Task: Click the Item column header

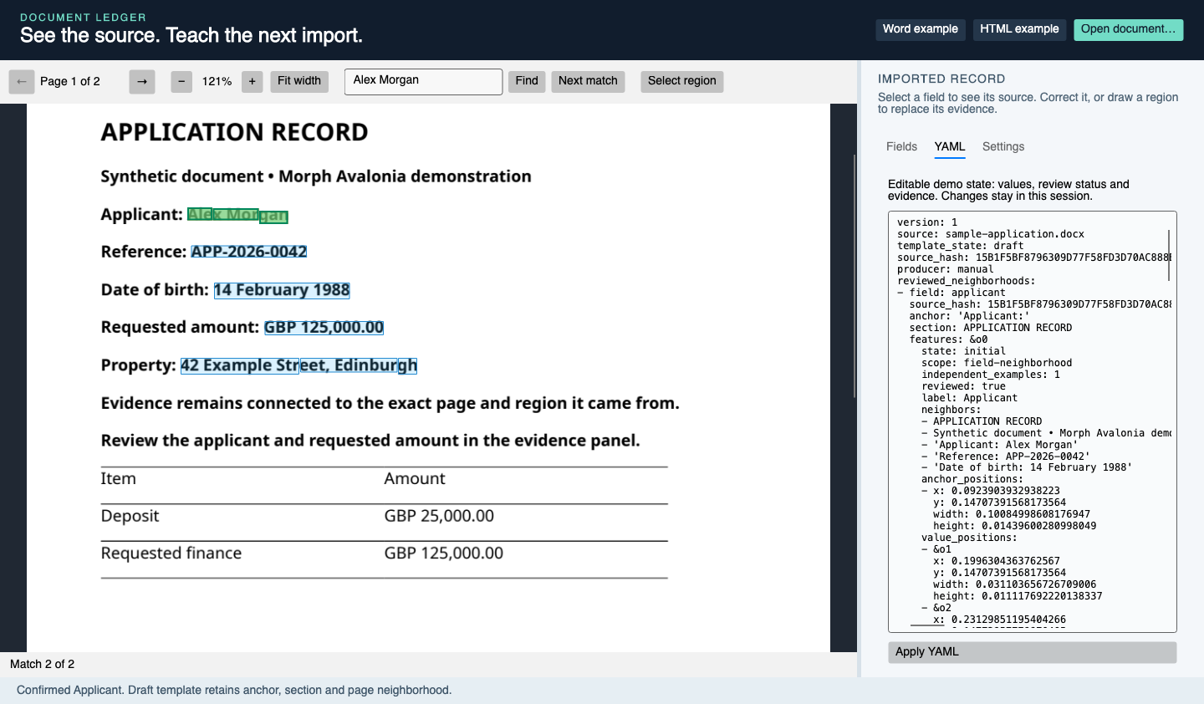Action: (x=119, y=479)
